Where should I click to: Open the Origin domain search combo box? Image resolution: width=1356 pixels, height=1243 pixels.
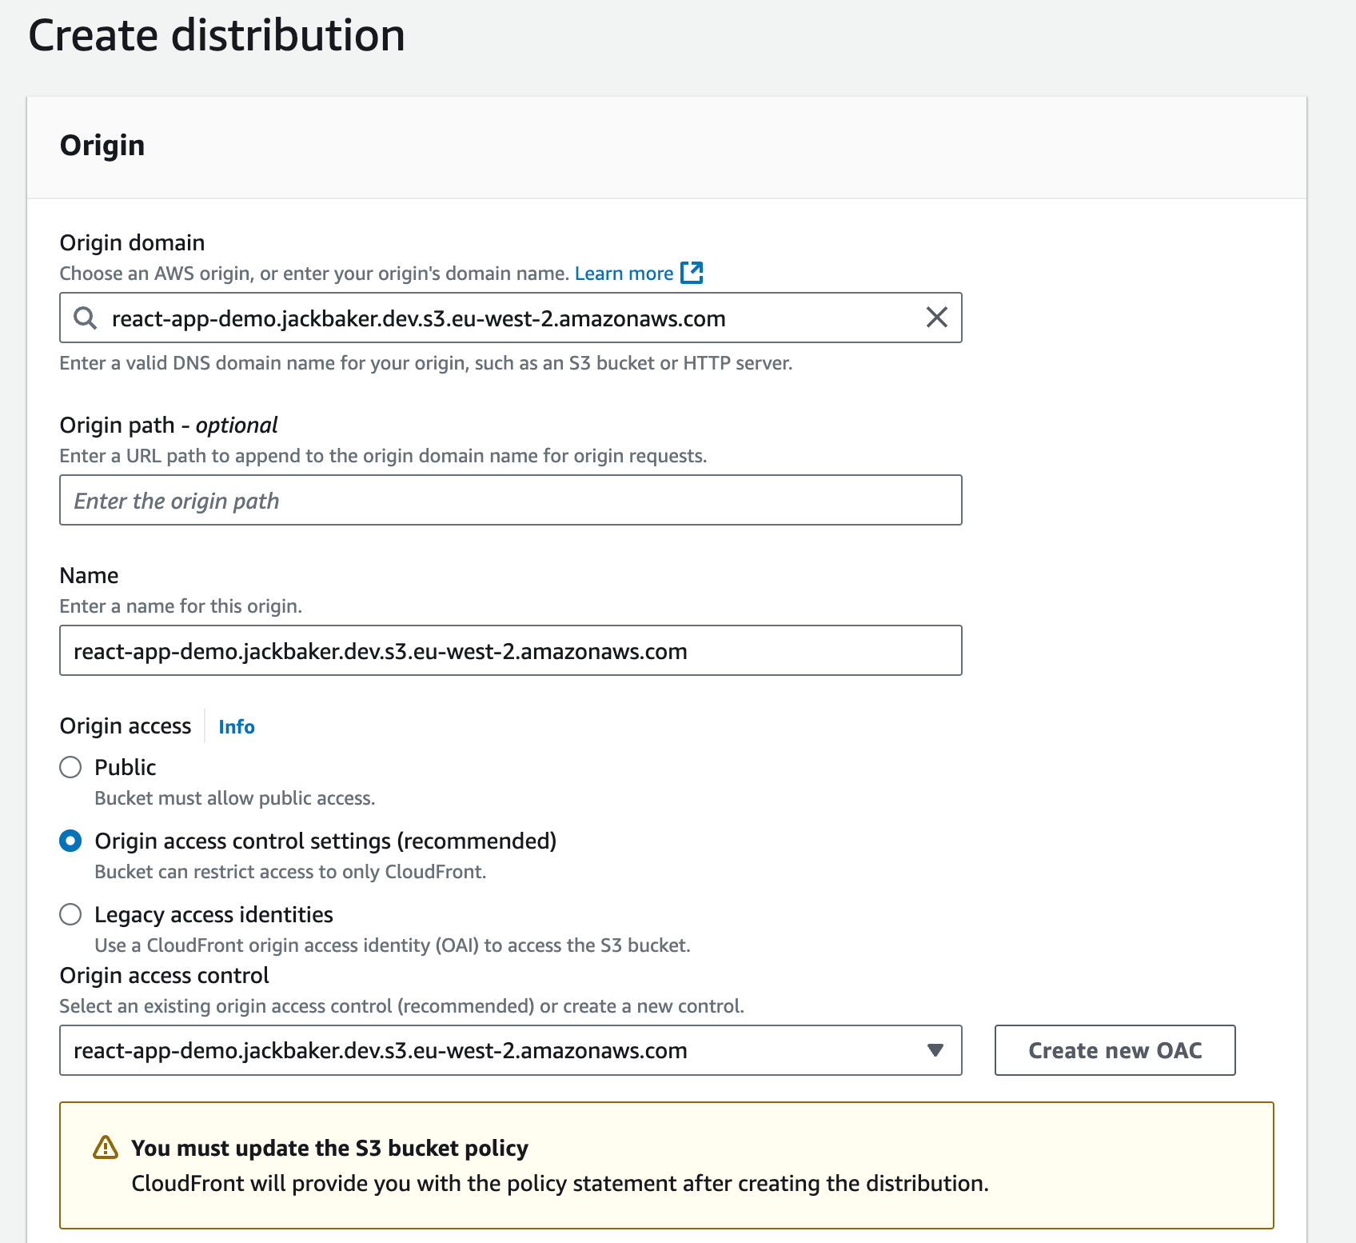(x=512, y=318)
